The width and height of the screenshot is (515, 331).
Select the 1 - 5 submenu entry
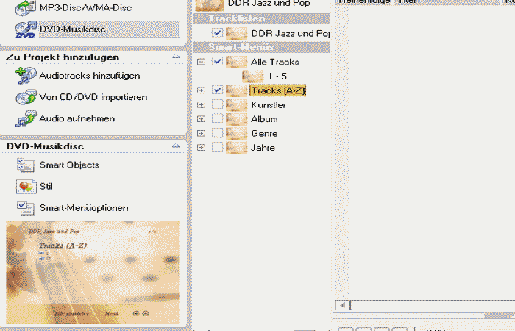[x=278, y=76]
